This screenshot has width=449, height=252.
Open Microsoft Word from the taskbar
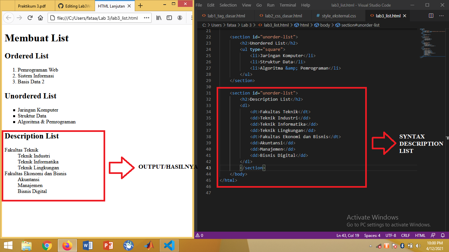88,245
